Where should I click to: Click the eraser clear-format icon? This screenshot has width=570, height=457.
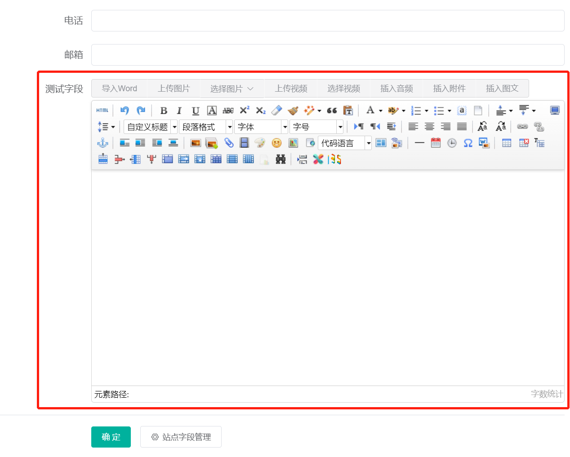click(276, 111)
